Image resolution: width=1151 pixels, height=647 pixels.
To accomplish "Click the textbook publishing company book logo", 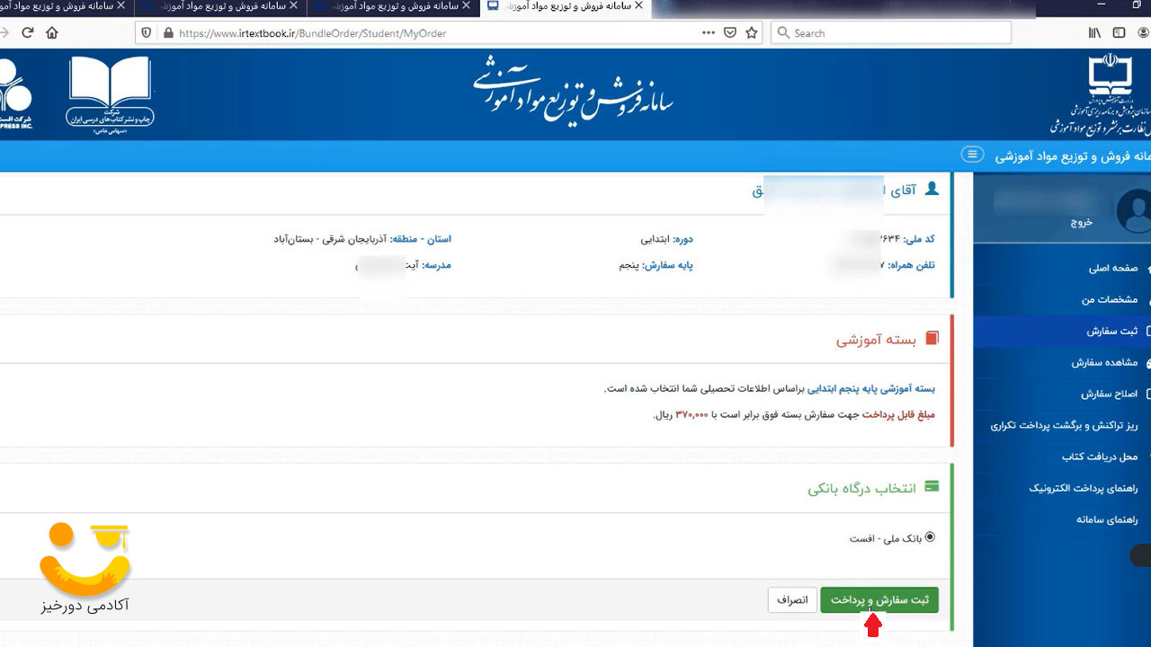I will click(108, 90).
